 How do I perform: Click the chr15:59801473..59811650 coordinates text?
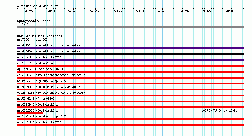tap(37, 6)
